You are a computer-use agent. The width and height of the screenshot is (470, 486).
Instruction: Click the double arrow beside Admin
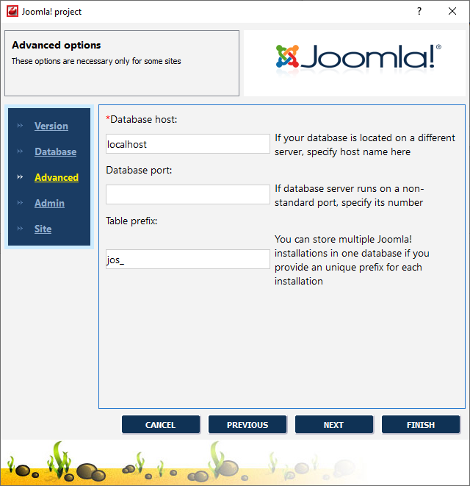pyautogui.click(x=20, y=203)
